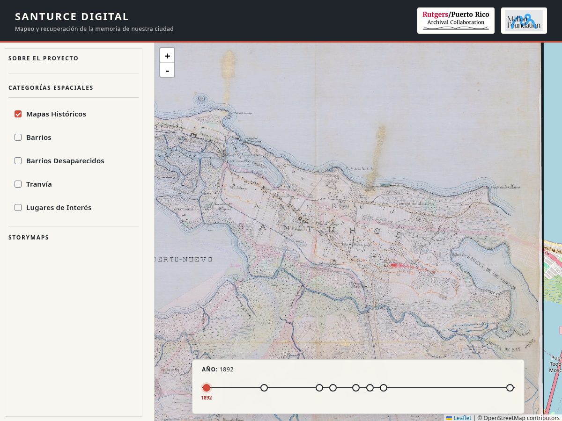The height and width of the screenshot is (421, 562).
Task: Open the Leaflet attribution link
Action: pos(459,418)
